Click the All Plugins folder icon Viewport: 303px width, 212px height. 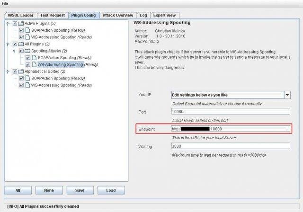coord(21,44)
